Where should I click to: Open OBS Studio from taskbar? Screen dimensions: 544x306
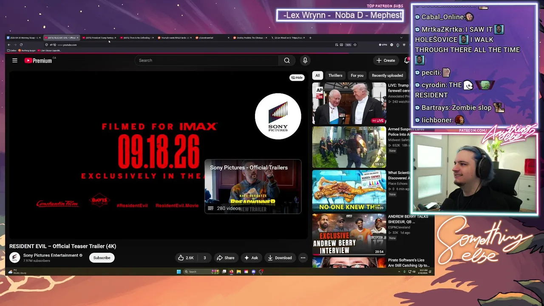click(261, 272)
